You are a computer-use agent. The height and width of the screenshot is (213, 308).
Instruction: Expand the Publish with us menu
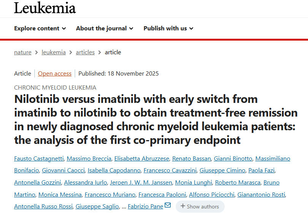click(168, 28)
